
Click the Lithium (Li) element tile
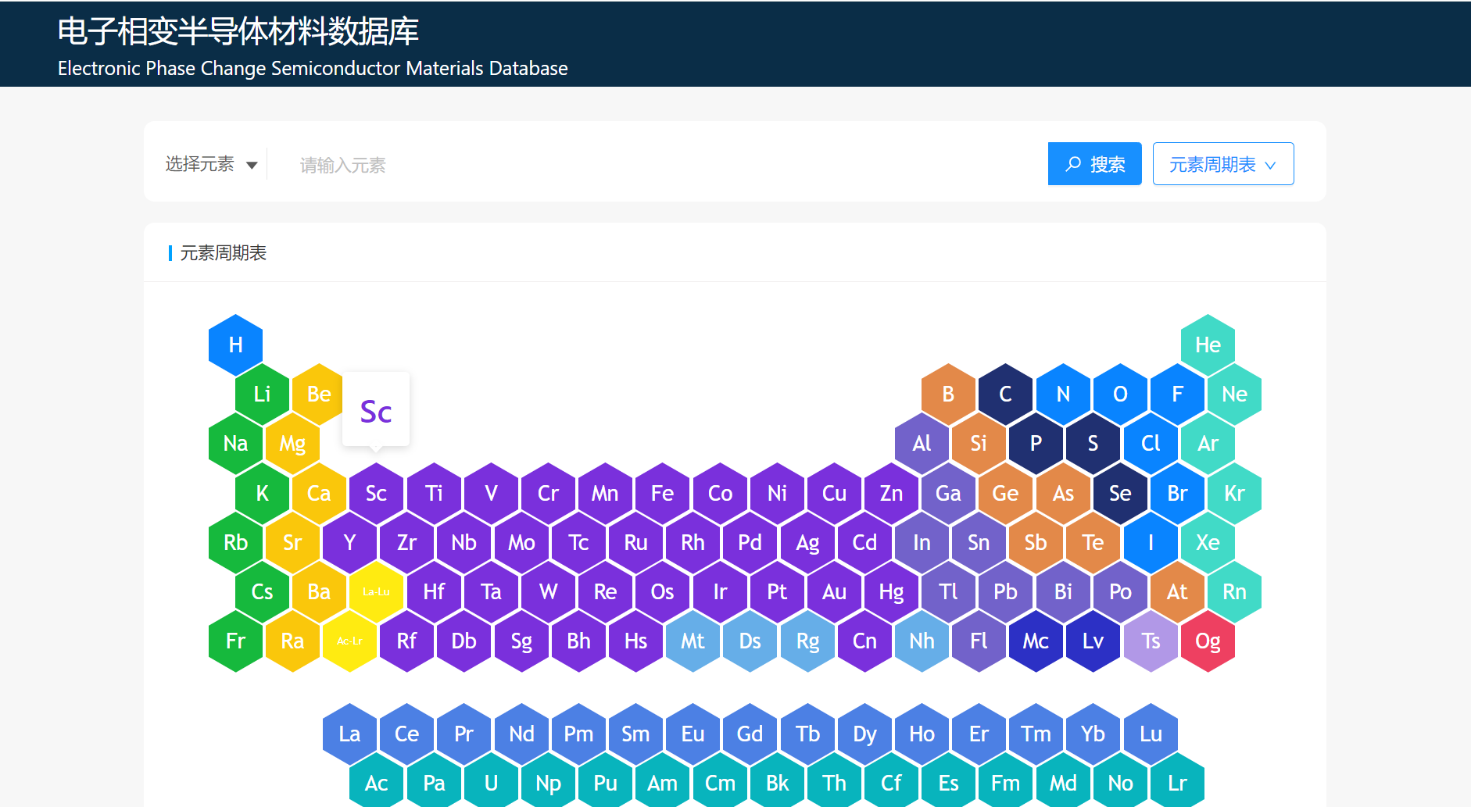[262, 394]
